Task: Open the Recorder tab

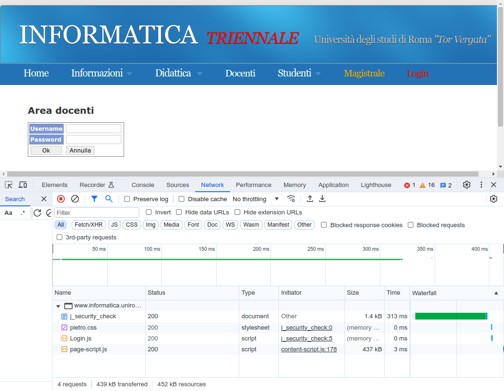Action: [x=97, y=185]
